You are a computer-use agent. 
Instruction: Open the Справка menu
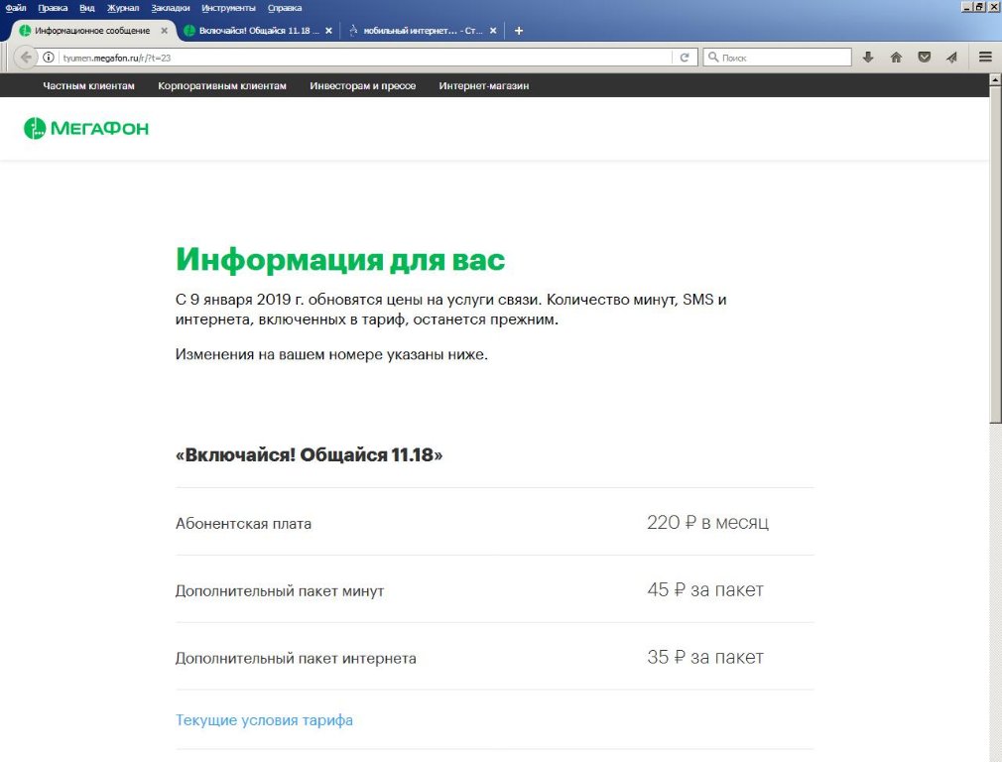coord(285,8)
